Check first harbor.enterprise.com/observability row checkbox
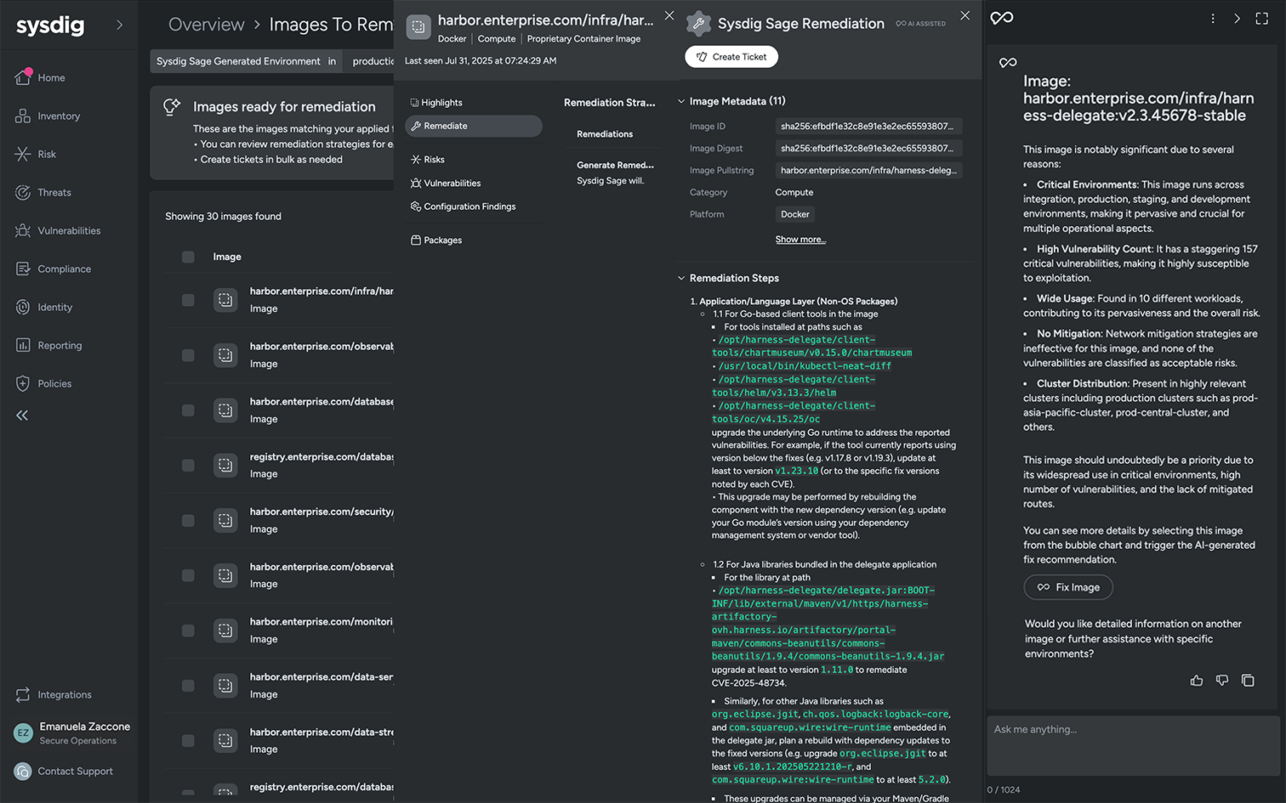The image size is (1286, 803). click(x=188, y=355)
